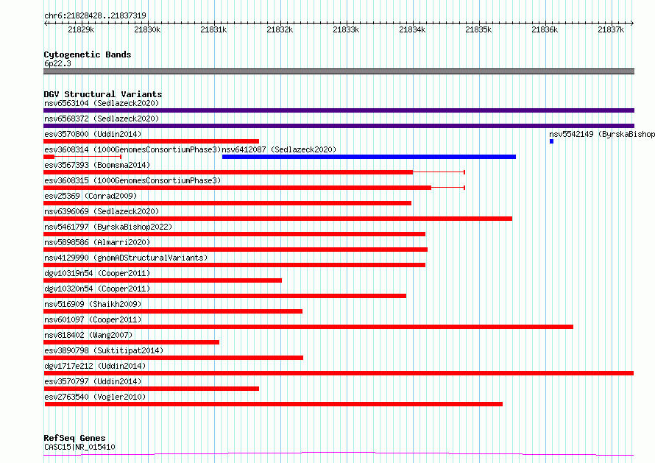The height and width of the screenshot is (463, 655).
Task: Click the red bar under nsv5461797
Action: click(x=234, y=234)
